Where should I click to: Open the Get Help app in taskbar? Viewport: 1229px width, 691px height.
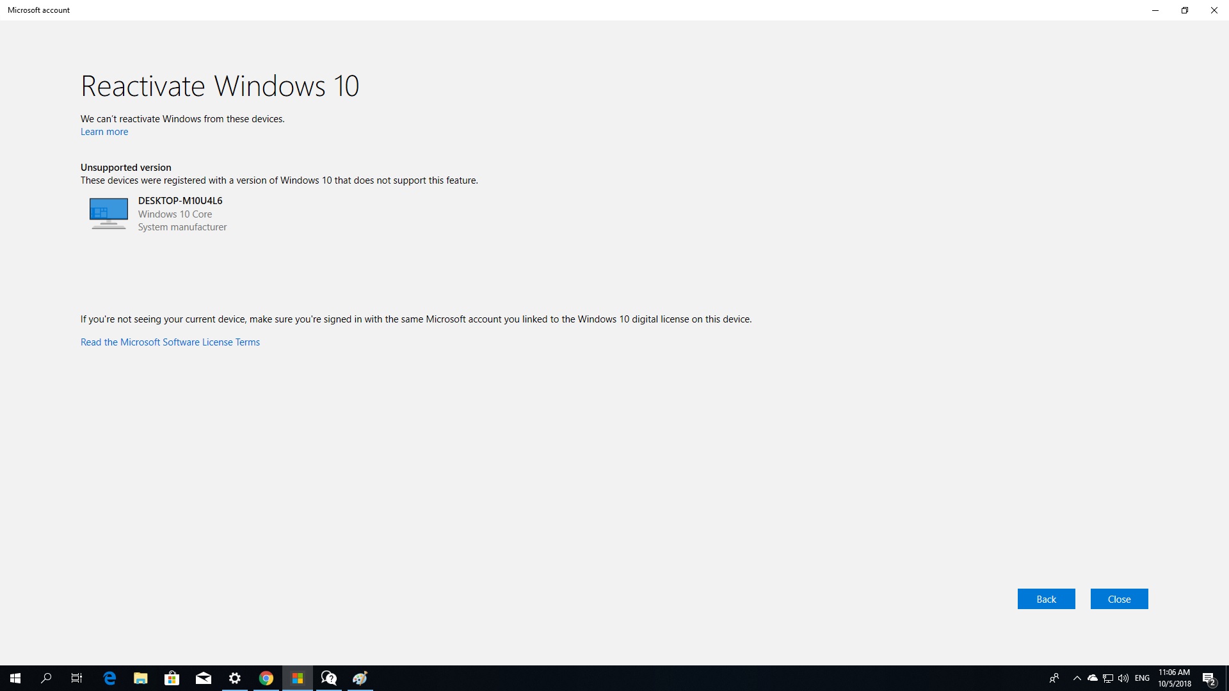(x=329, y=678)
